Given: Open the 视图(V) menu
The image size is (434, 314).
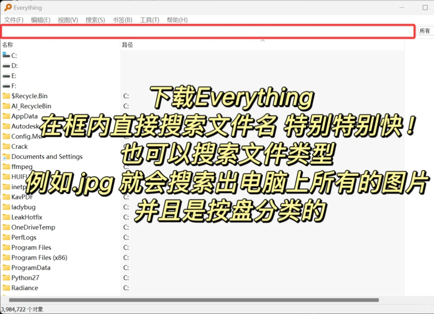Looking at the screenshot, I should click(68, 20).
